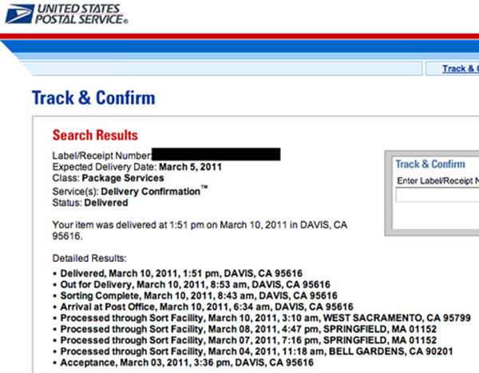Viewport: 479px width, 373px height.
Task: Click the WEST SACRAMENTO sort facility entry
Action: 266,318
